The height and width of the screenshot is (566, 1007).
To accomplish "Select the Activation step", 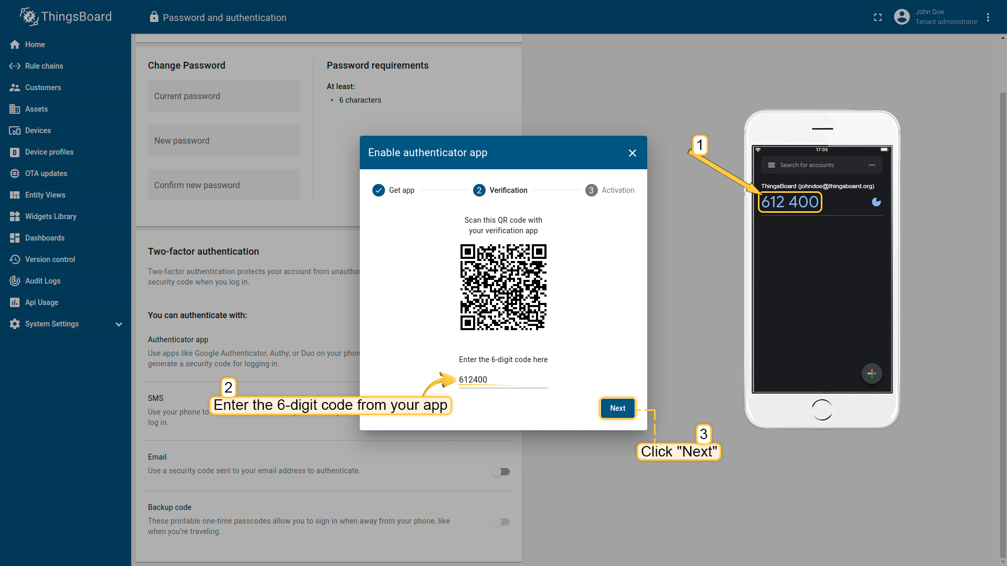I will click(x=610, y=190).
